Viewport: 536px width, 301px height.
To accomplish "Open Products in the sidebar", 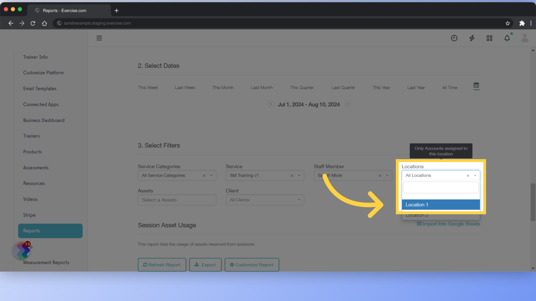I will (32, 152).
